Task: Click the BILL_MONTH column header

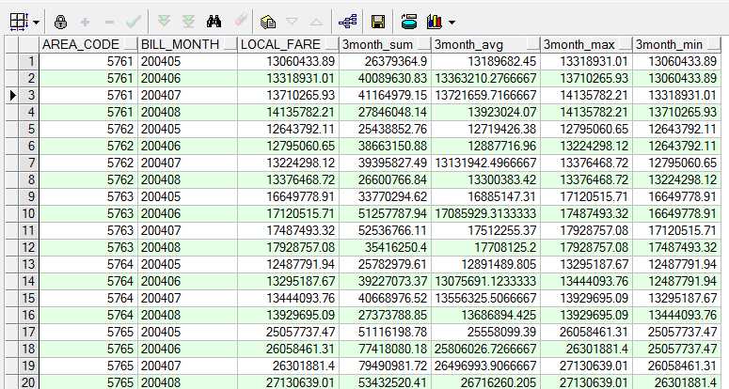Action: pyautogui.click(x=187, y=44)
